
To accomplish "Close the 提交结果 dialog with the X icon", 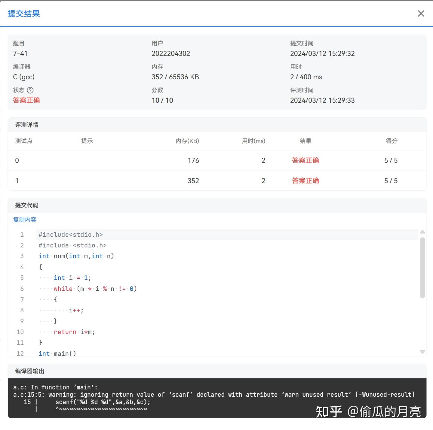I will coord(421,14).
